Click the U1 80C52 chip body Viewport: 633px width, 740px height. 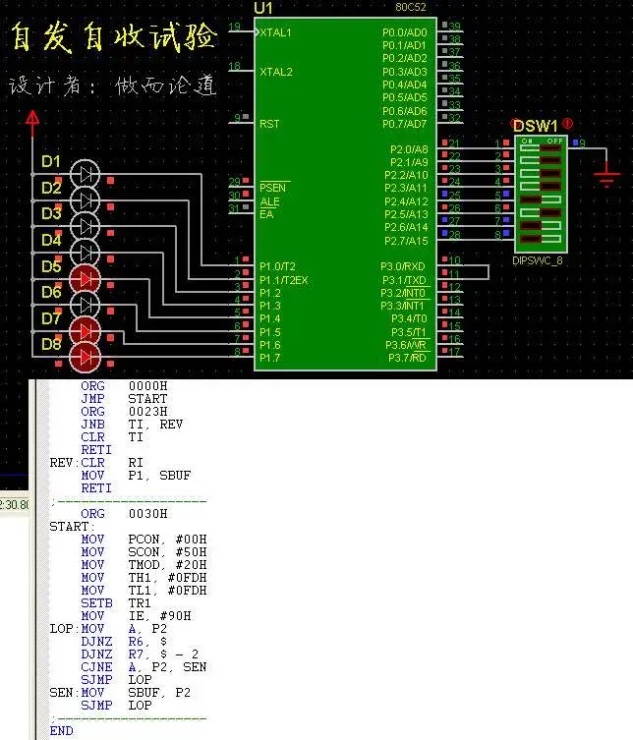tap(346, 194)
